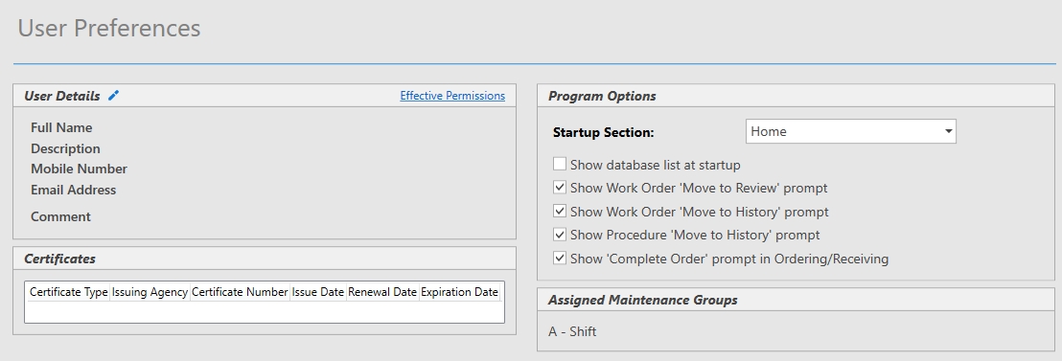
Task: Click the Renewal Date column header
Action: coord(382,292)
